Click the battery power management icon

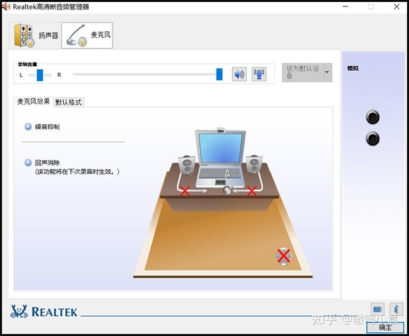(x=377, y=309)
